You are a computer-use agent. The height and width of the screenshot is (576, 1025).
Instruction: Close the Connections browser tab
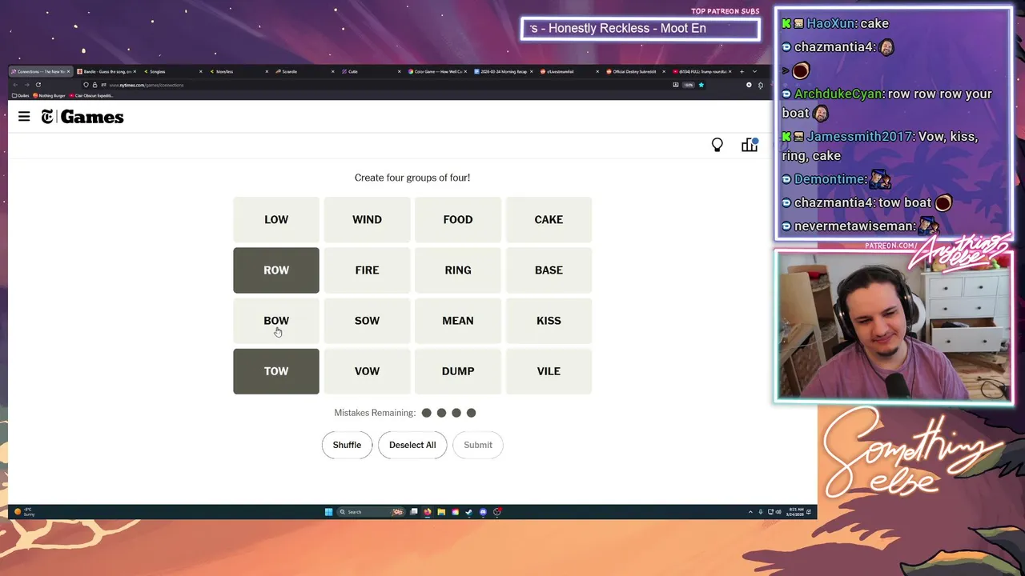point(68,71)
